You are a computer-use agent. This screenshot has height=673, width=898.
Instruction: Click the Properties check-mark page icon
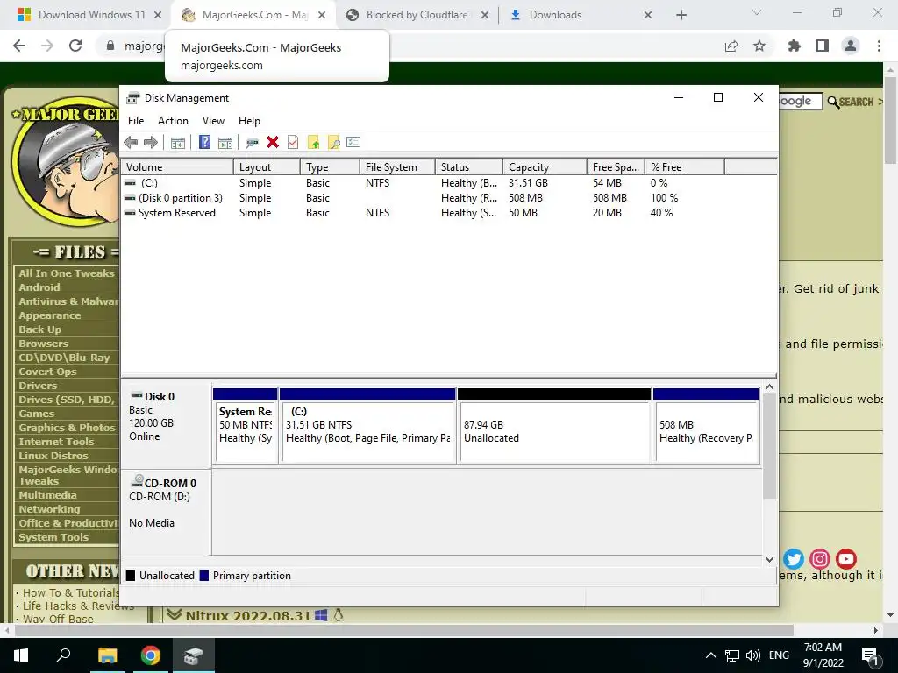pos(293,143)
